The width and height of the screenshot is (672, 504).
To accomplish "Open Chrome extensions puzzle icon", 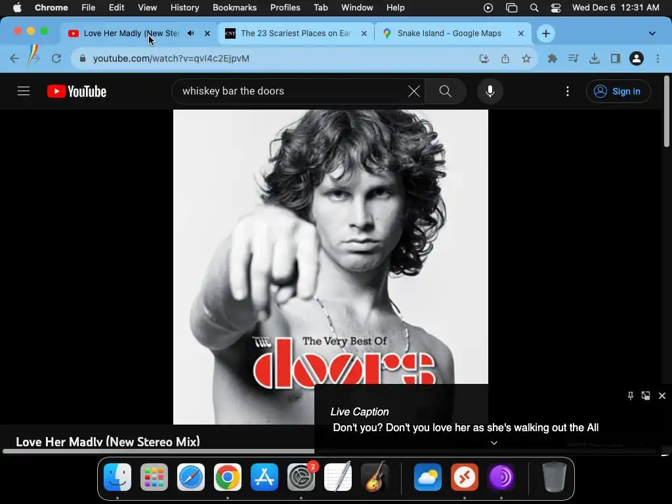I will tap(552, 58).
